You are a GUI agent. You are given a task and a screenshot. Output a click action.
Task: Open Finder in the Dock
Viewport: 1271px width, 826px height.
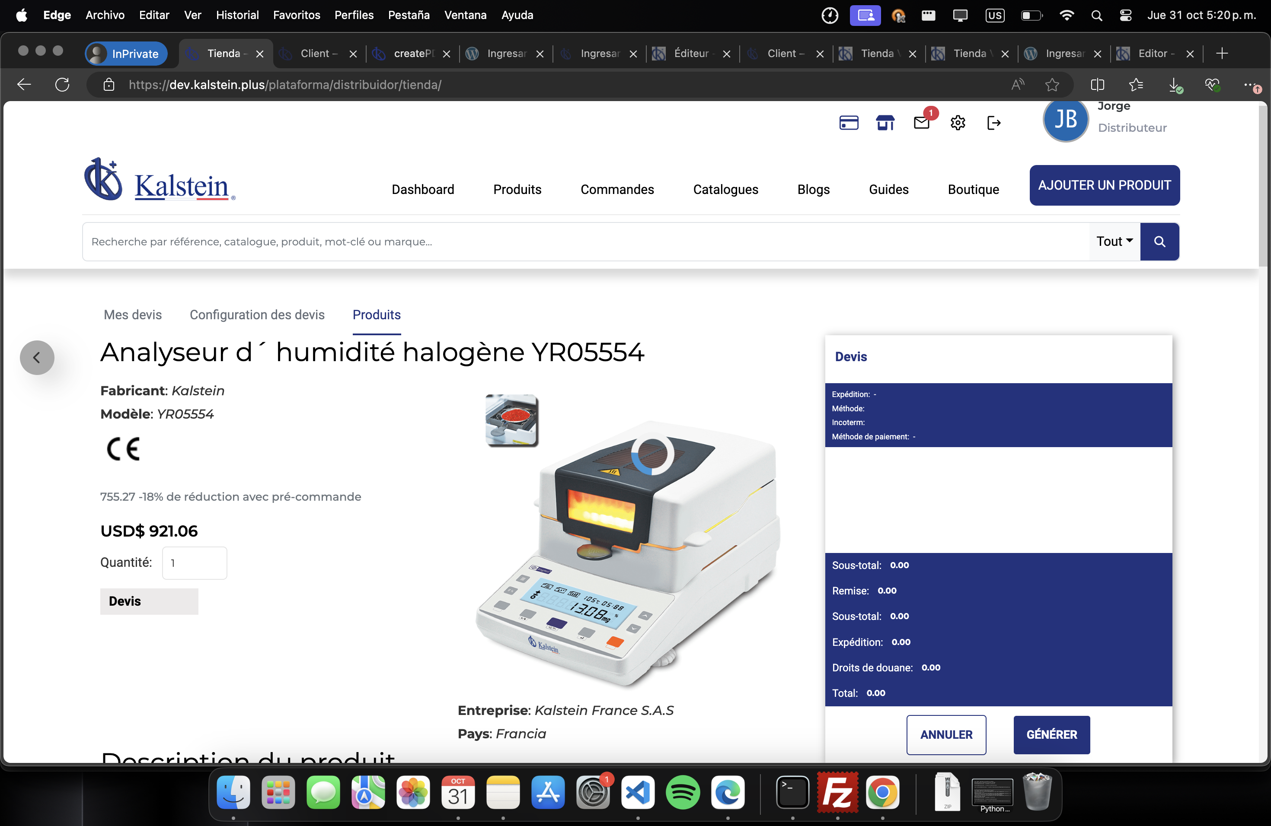point(233,792)
